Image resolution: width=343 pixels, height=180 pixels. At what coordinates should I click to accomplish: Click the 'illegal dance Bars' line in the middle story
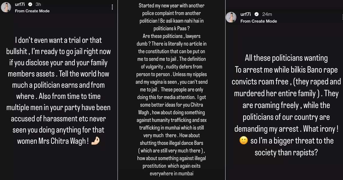[171, 143]
